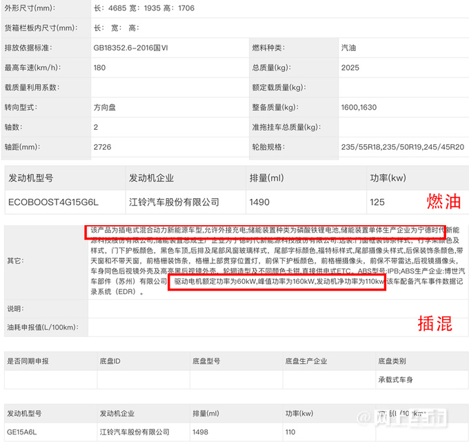Click the 其它 label

15,261
